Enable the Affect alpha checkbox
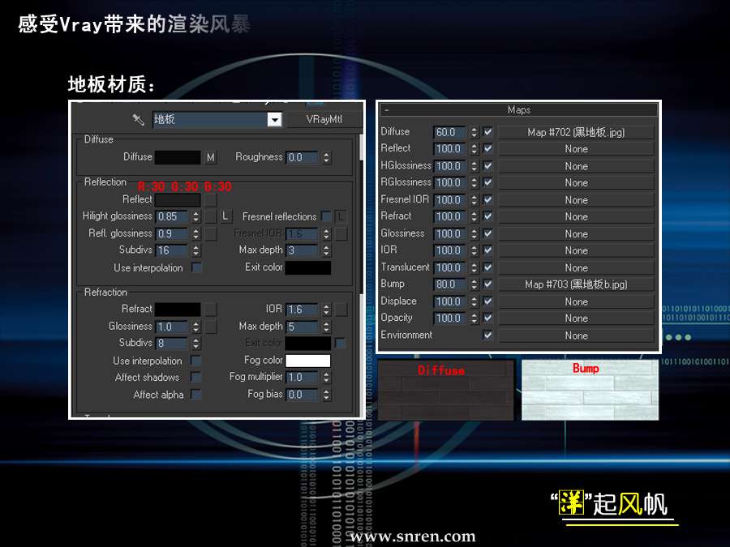Viewport: 730px width, 547px height. click(196, 395)
